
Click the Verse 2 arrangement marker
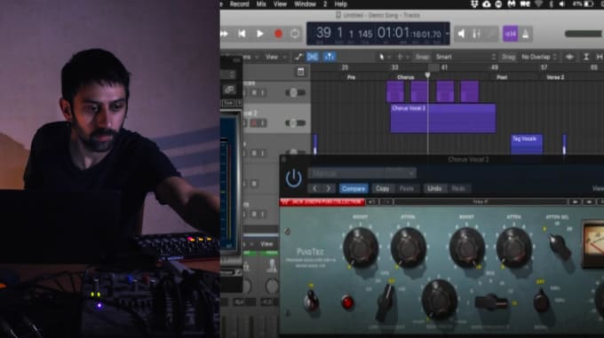click(555, 77)
